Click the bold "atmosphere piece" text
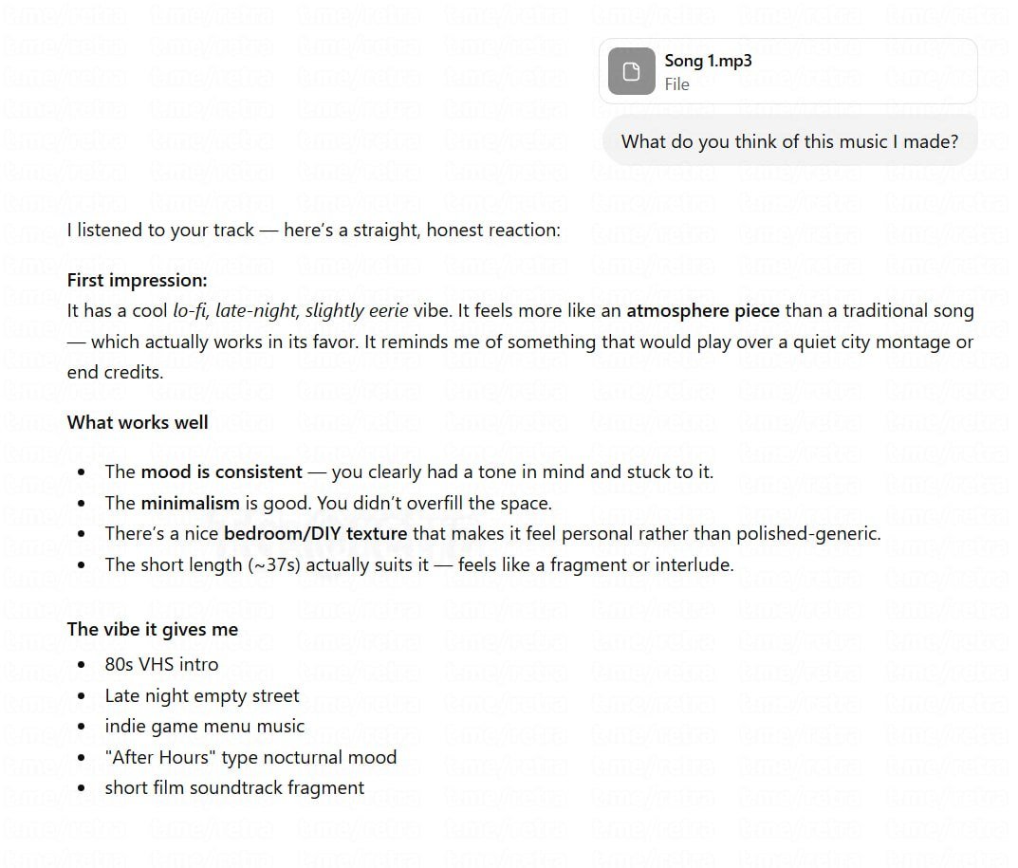This screenshot has width=1018, height=868. point(702,311)
